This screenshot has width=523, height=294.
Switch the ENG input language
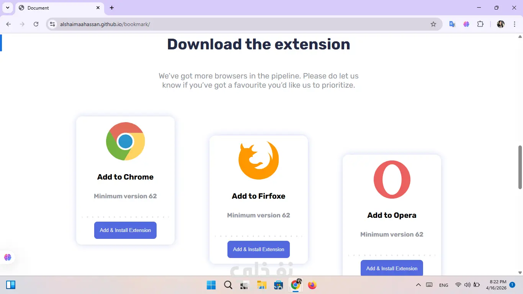click(444, 285)
